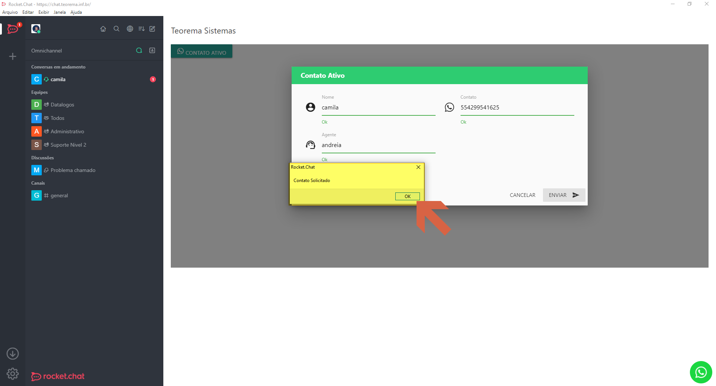The image size is (716, 386).
Task: Open the Datalogos team
Action: 94,105
